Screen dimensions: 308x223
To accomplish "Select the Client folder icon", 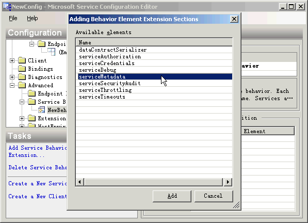I will (x=22, y=60).
